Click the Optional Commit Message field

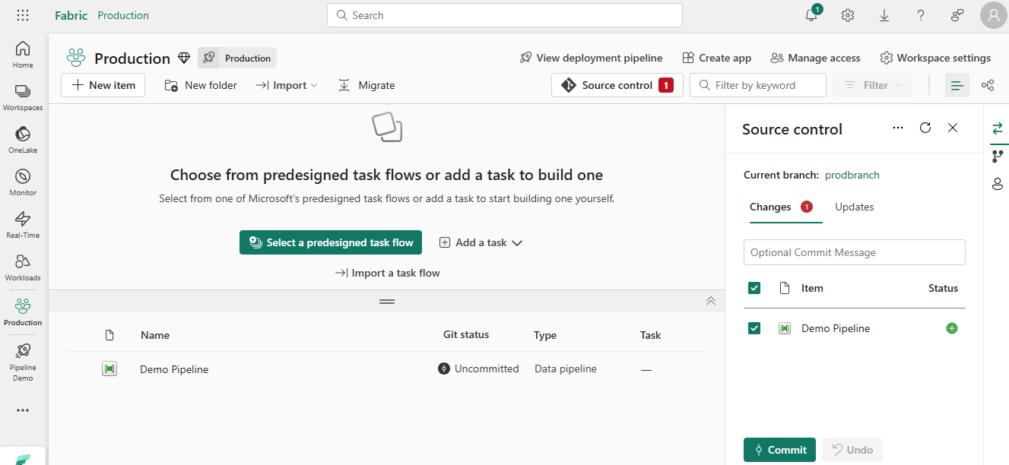point(854,251)
